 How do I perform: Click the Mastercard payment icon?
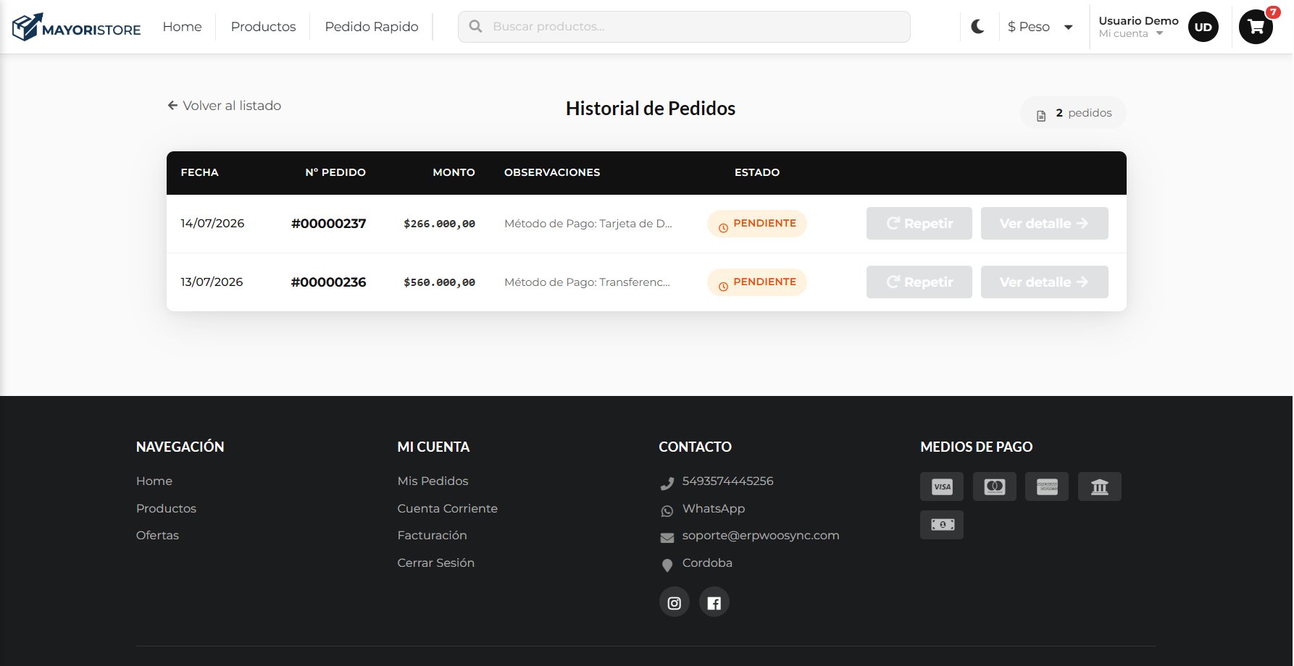(x=994, y=486)
